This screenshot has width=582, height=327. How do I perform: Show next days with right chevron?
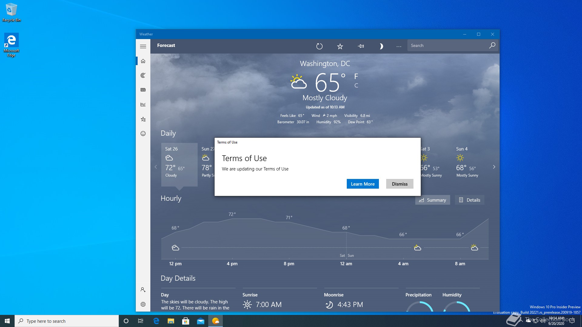[x=494, y=167]
